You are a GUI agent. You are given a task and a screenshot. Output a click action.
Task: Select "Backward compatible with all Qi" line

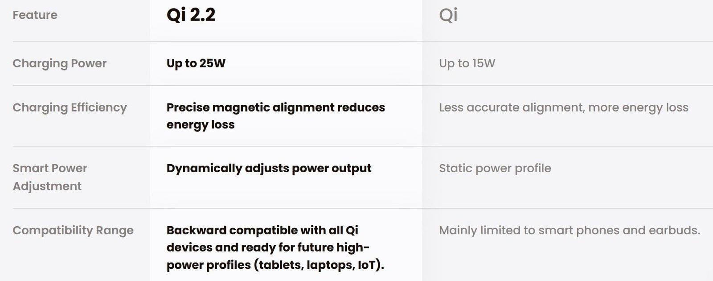tap(262, 230)
